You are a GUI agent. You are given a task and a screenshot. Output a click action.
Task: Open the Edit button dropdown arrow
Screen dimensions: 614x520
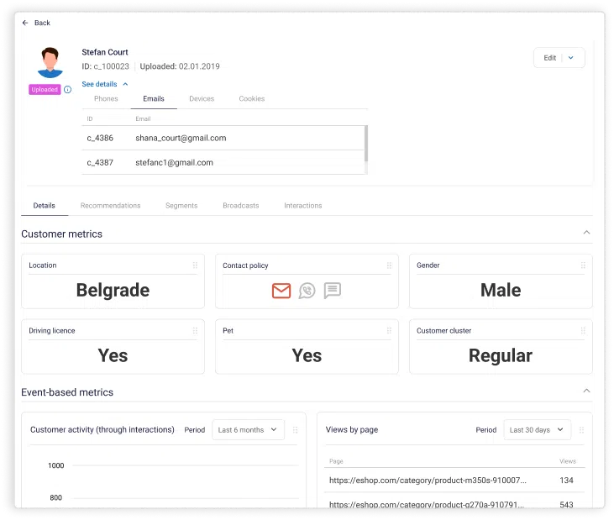pos(572,58)
